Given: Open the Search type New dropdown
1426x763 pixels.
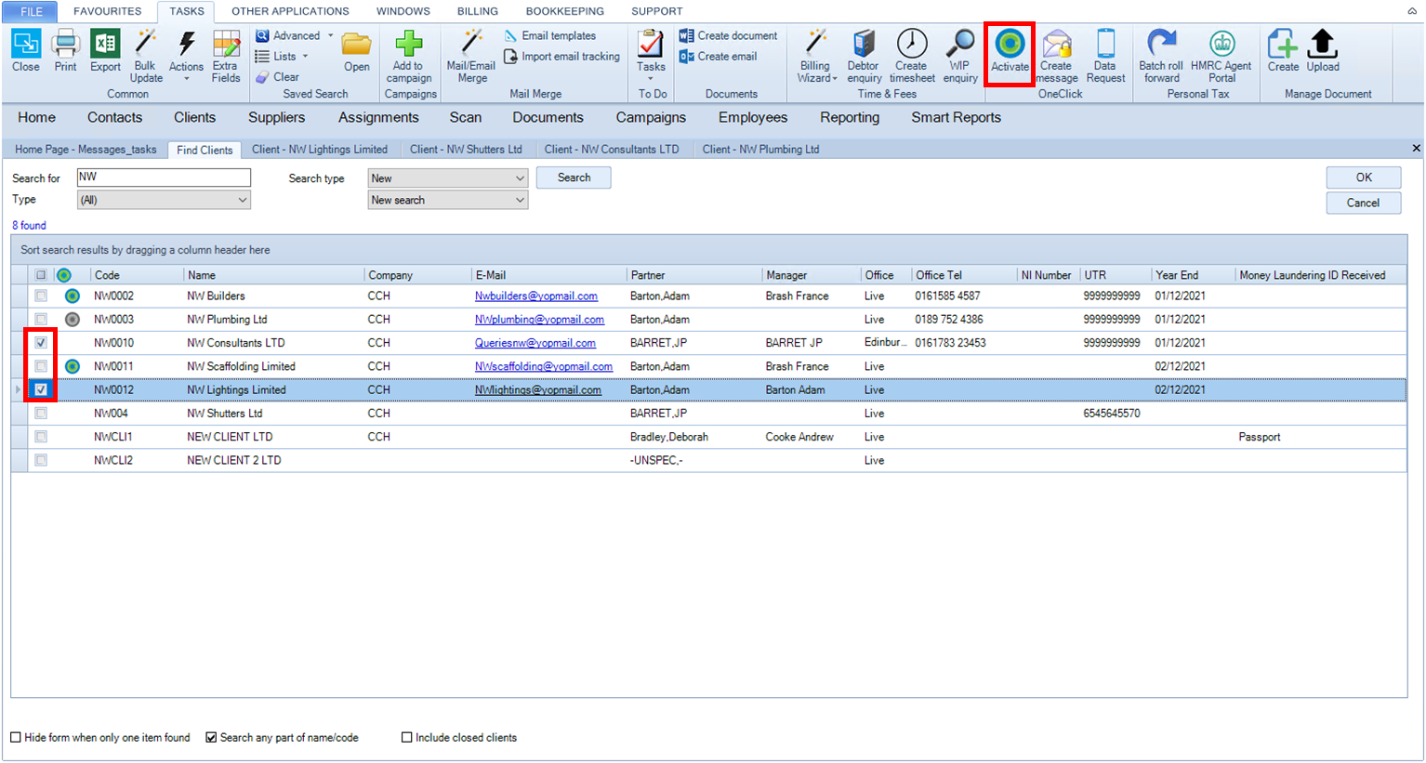Looking at the screenshot, I should point(448,178).
